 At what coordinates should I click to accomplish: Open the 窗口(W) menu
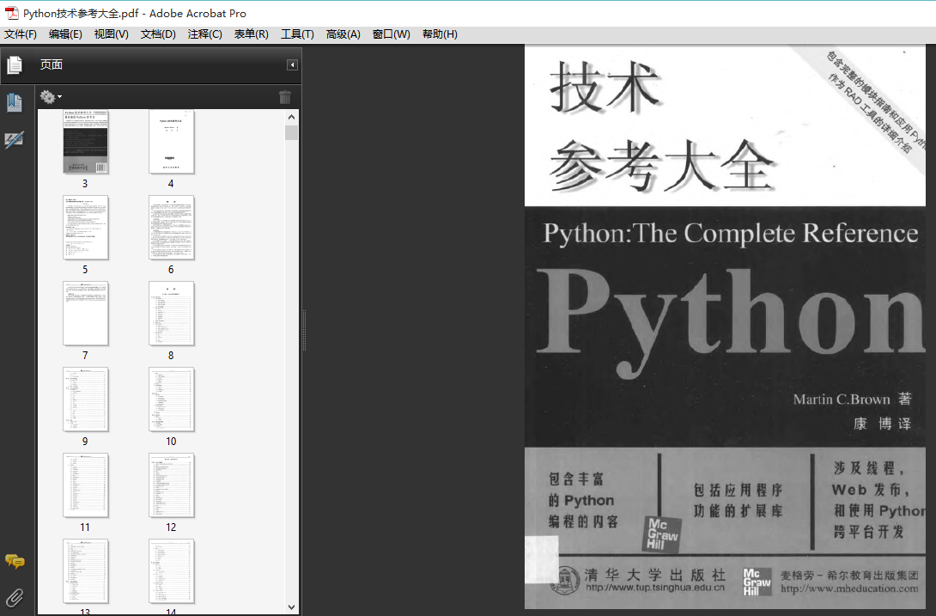pos(392,34)
